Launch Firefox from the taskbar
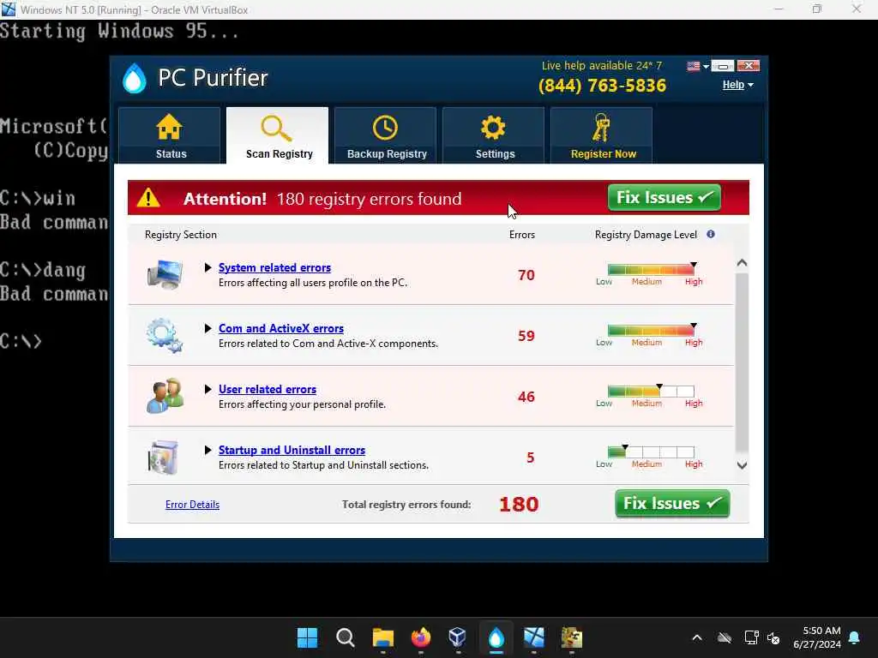The height and width of the screenshot is (658, 878). click(420, 637)
